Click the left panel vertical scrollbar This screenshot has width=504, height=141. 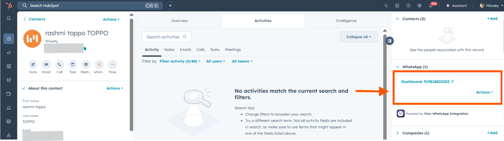pos(131,75)
